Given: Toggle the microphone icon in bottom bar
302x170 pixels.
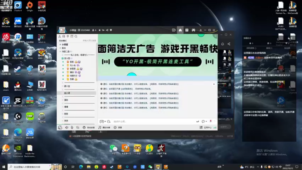Looking at the screenshot, I should pyautogui.click(x=72, y=127).
